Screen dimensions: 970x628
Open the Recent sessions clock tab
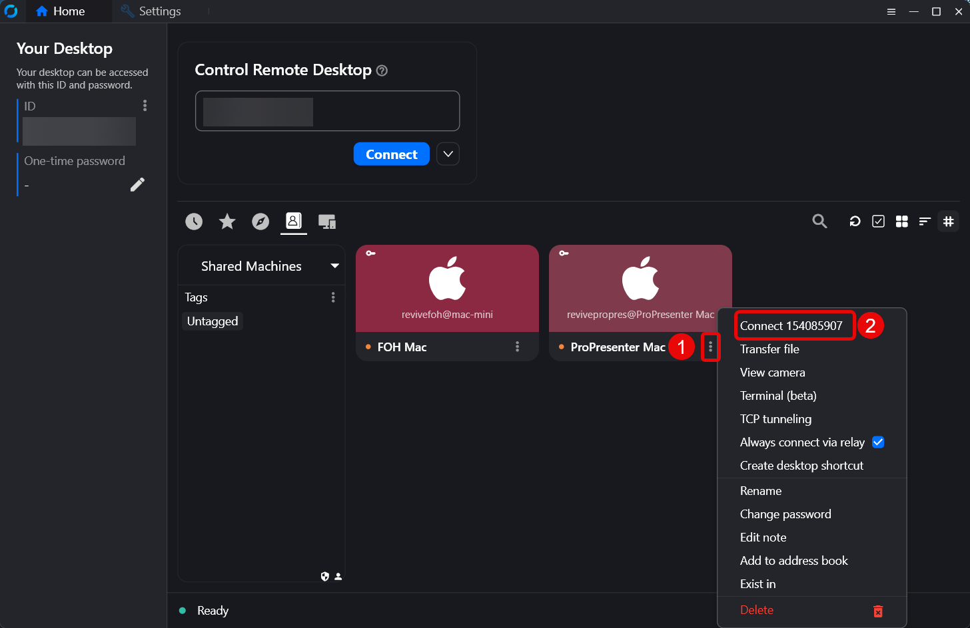pos(194,222)
